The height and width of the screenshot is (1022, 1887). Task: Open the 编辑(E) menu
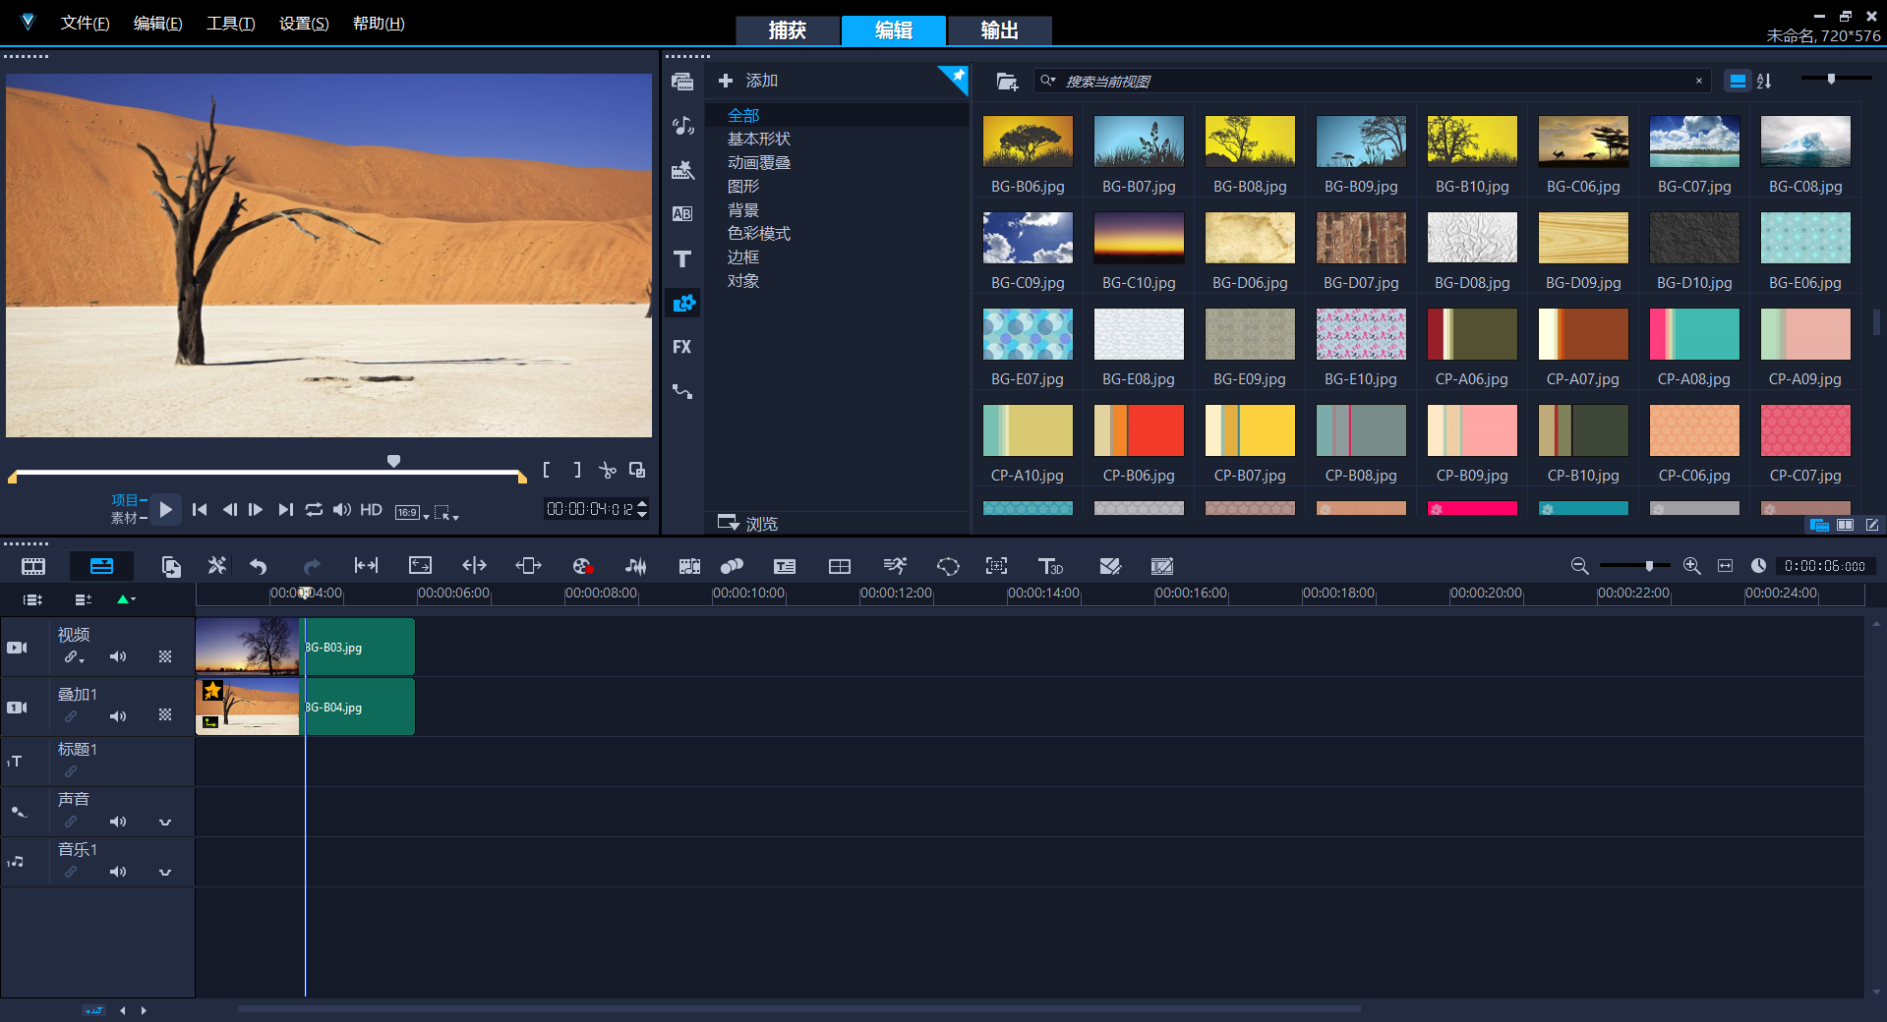click(x=158, y=24)
